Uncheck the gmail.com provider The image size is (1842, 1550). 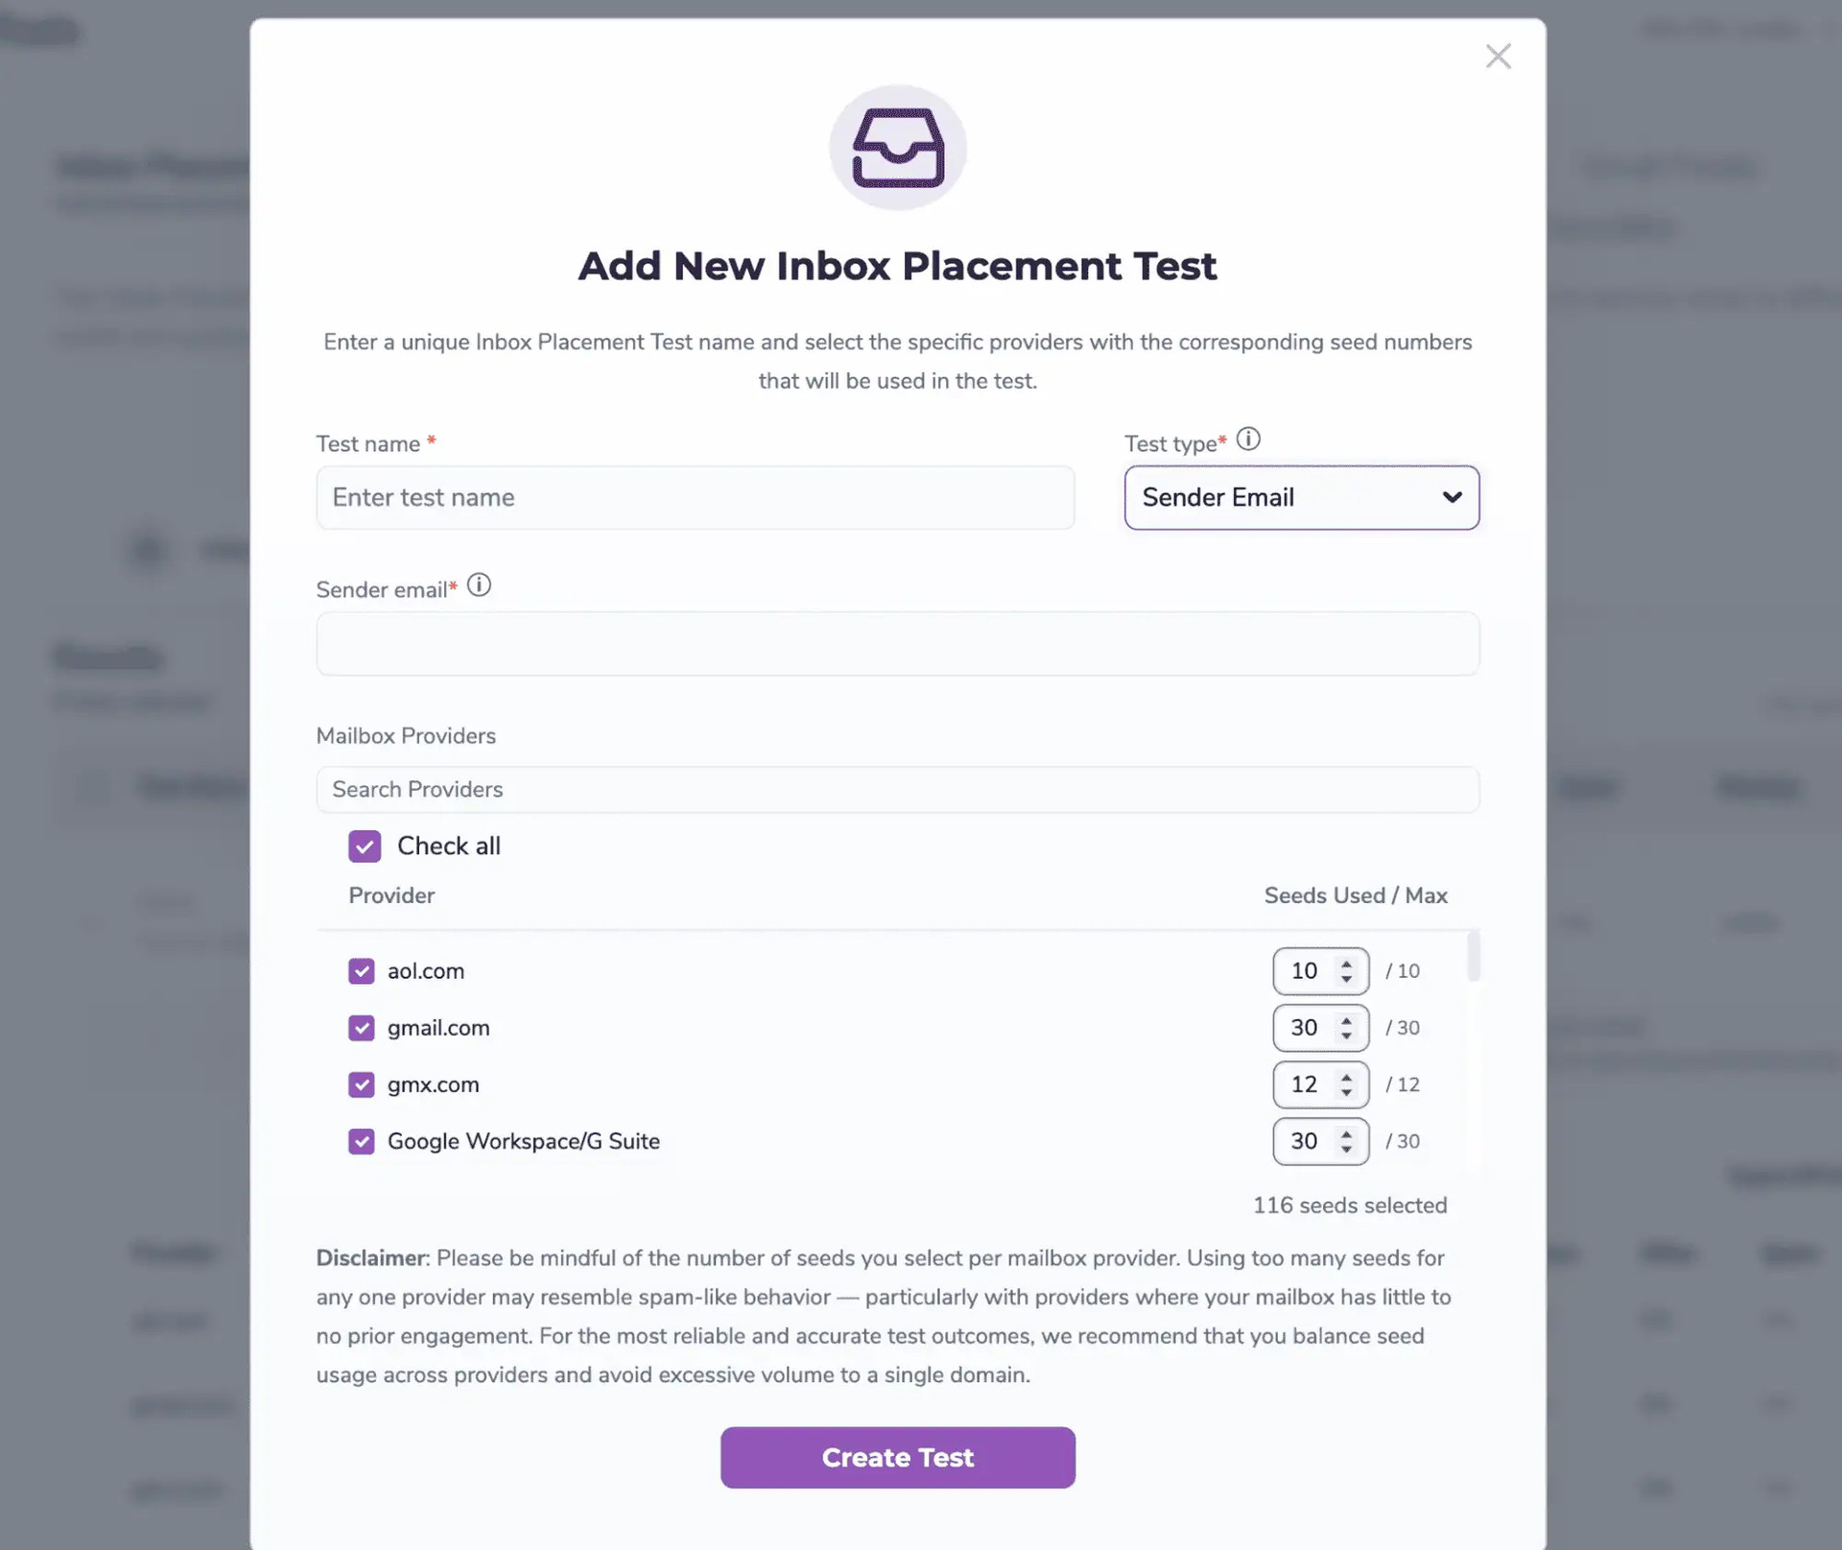(362, 1028)
